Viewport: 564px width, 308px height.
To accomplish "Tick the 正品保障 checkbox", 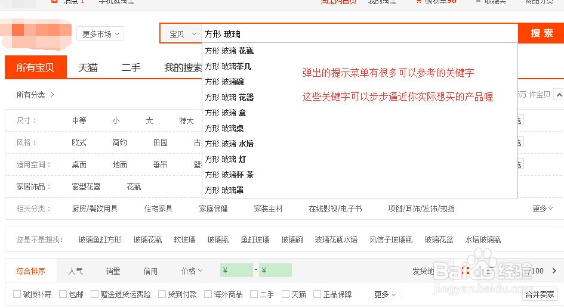I will 317,294.
